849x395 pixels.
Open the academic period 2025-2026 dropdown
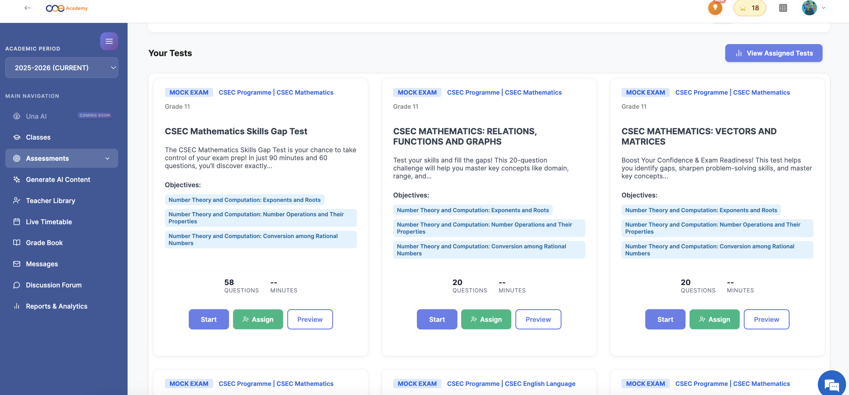tap(62, 68)
